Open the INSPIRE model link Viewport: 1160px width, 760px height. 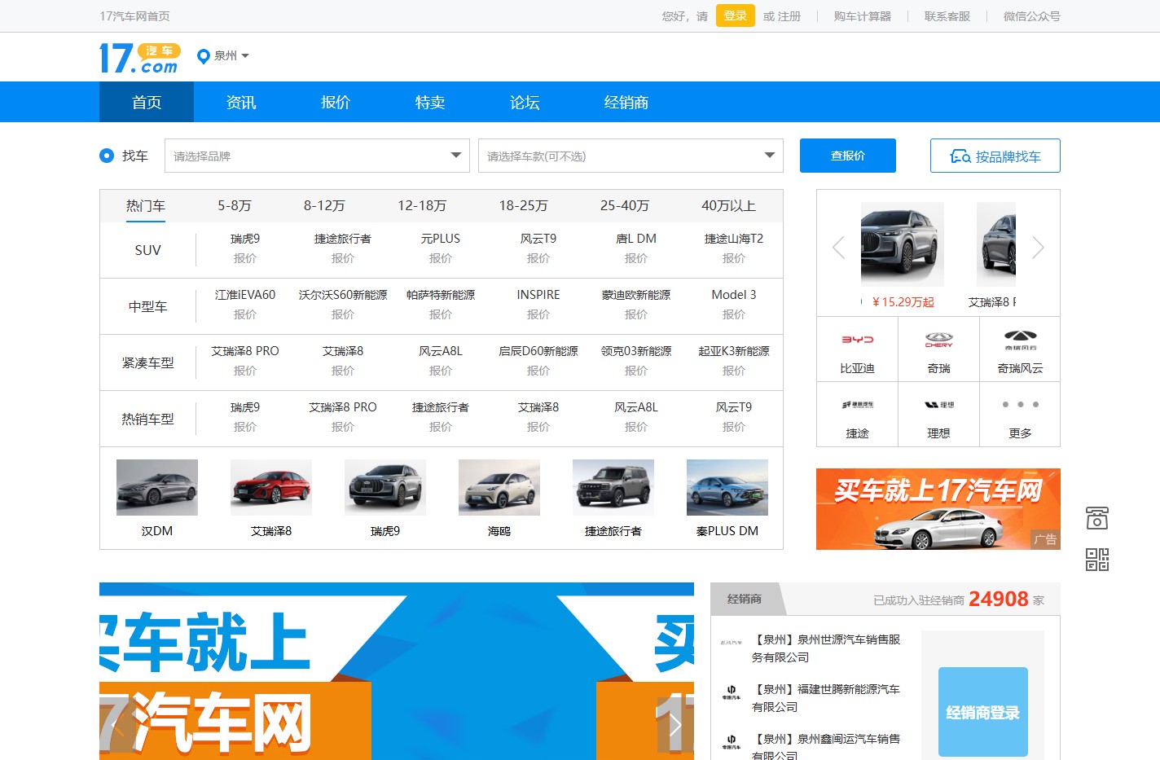coord(538,295)
